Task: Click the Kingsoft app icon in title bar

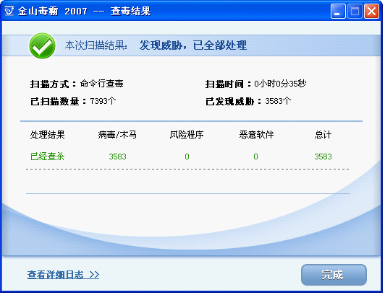Action: [9, 11]
